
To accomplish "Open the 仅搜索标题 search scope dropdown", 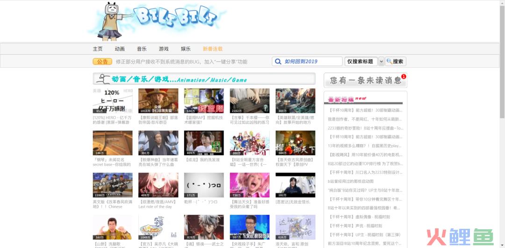I will click(x=361, y=61).
